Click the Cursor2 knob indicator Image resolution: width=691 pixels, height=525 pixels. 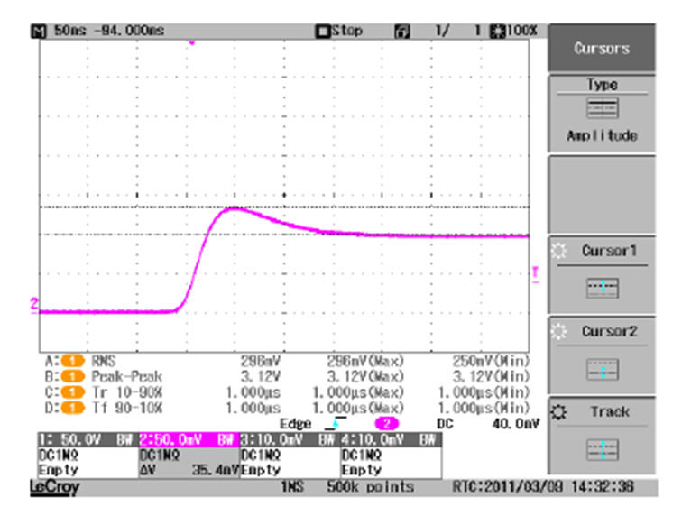pyautogui.click(x=558, y=331)
